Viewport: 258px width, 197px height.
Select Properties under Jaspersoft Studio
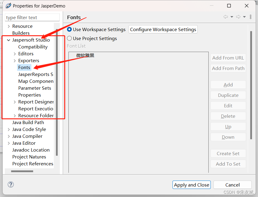(30, 95)
